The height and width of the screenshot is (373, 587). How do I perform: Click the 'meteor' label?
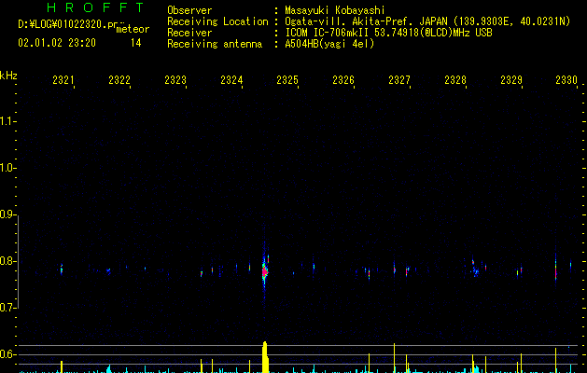(x=133, y=29)
